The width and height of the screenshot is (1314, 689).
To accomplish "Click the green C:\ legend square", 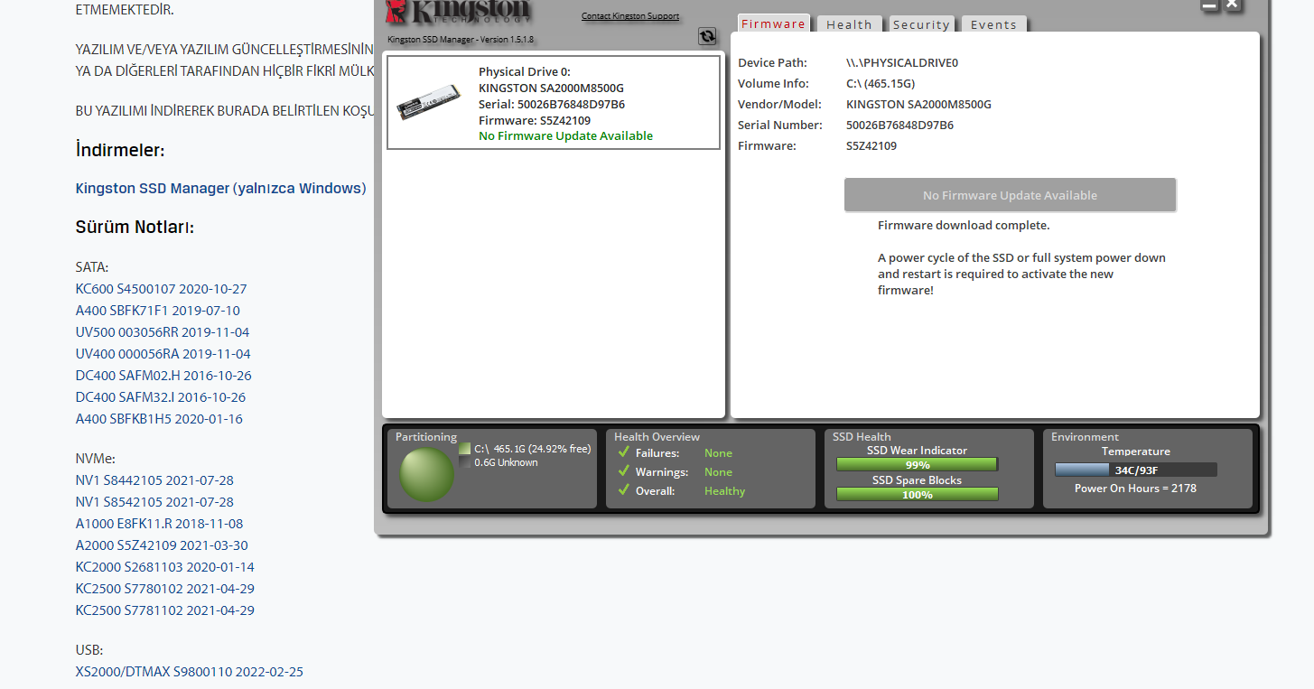I will coord(464,449).
